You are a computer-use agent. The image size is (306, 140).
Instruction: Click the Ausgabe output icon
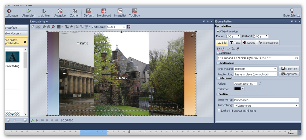[x=60, y=11]
